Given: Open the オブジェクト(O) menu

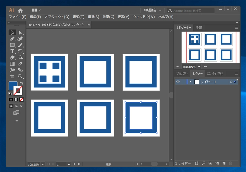Looking at the screenshot, I should coord(57,17).
